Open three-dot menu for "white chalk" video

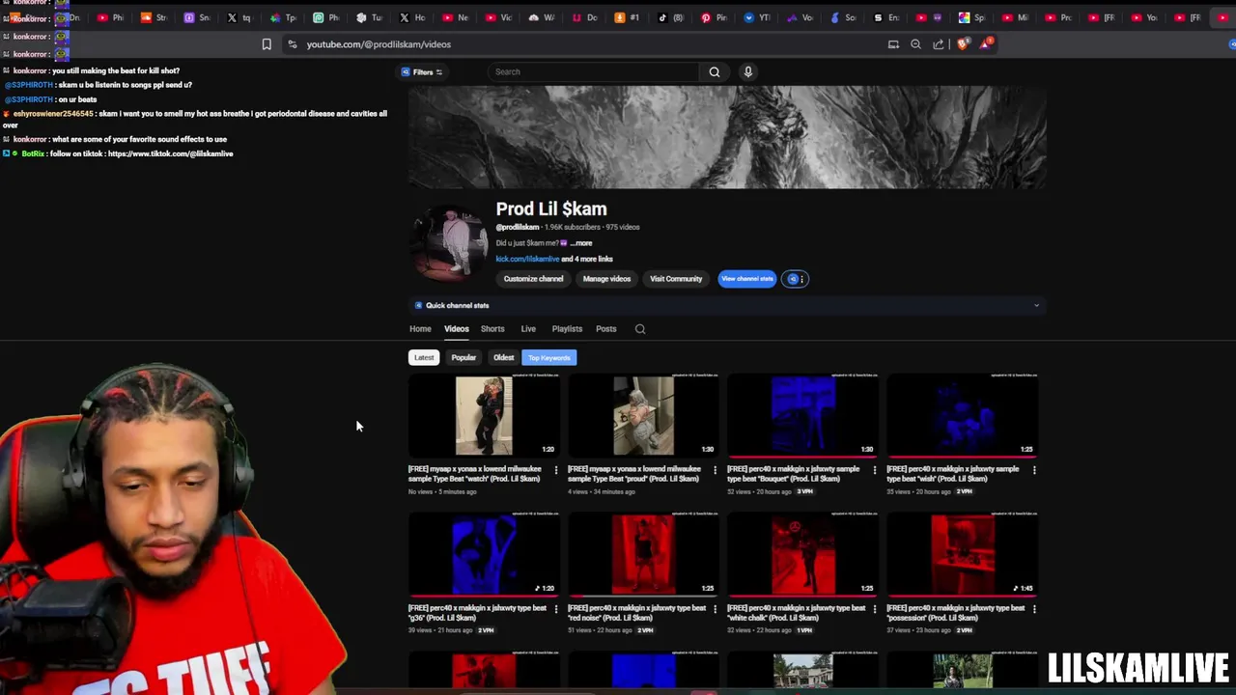coord(874,609)
